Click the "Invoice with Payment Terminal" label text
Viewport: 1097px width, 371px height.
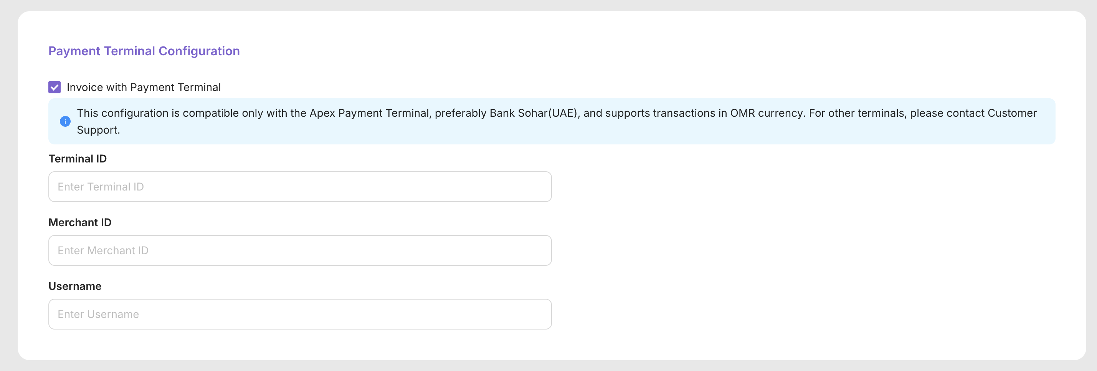click(x=144, y=87)
